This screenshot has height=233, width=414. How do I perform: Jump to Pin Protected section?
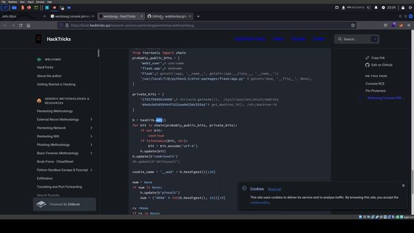(x=375, y=91)
